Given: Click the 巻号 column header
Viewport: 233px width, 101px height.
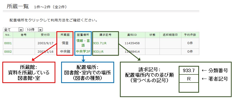Looking at the screenshot, I should coord(24,35).
